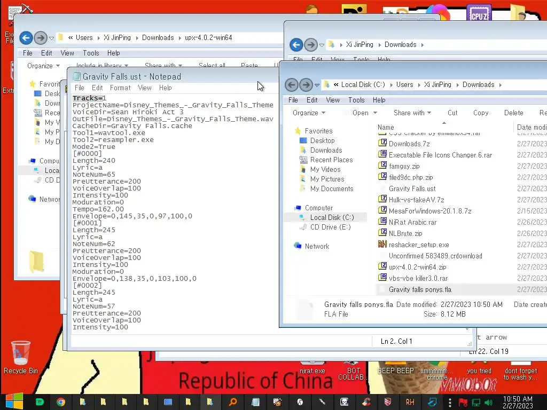Open the RH Resource Hacker taskbar icon

(x=410, y=402)
